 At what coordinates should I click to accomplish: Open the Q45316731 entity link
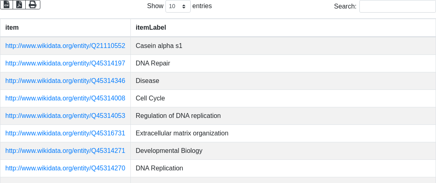(65, 133)
